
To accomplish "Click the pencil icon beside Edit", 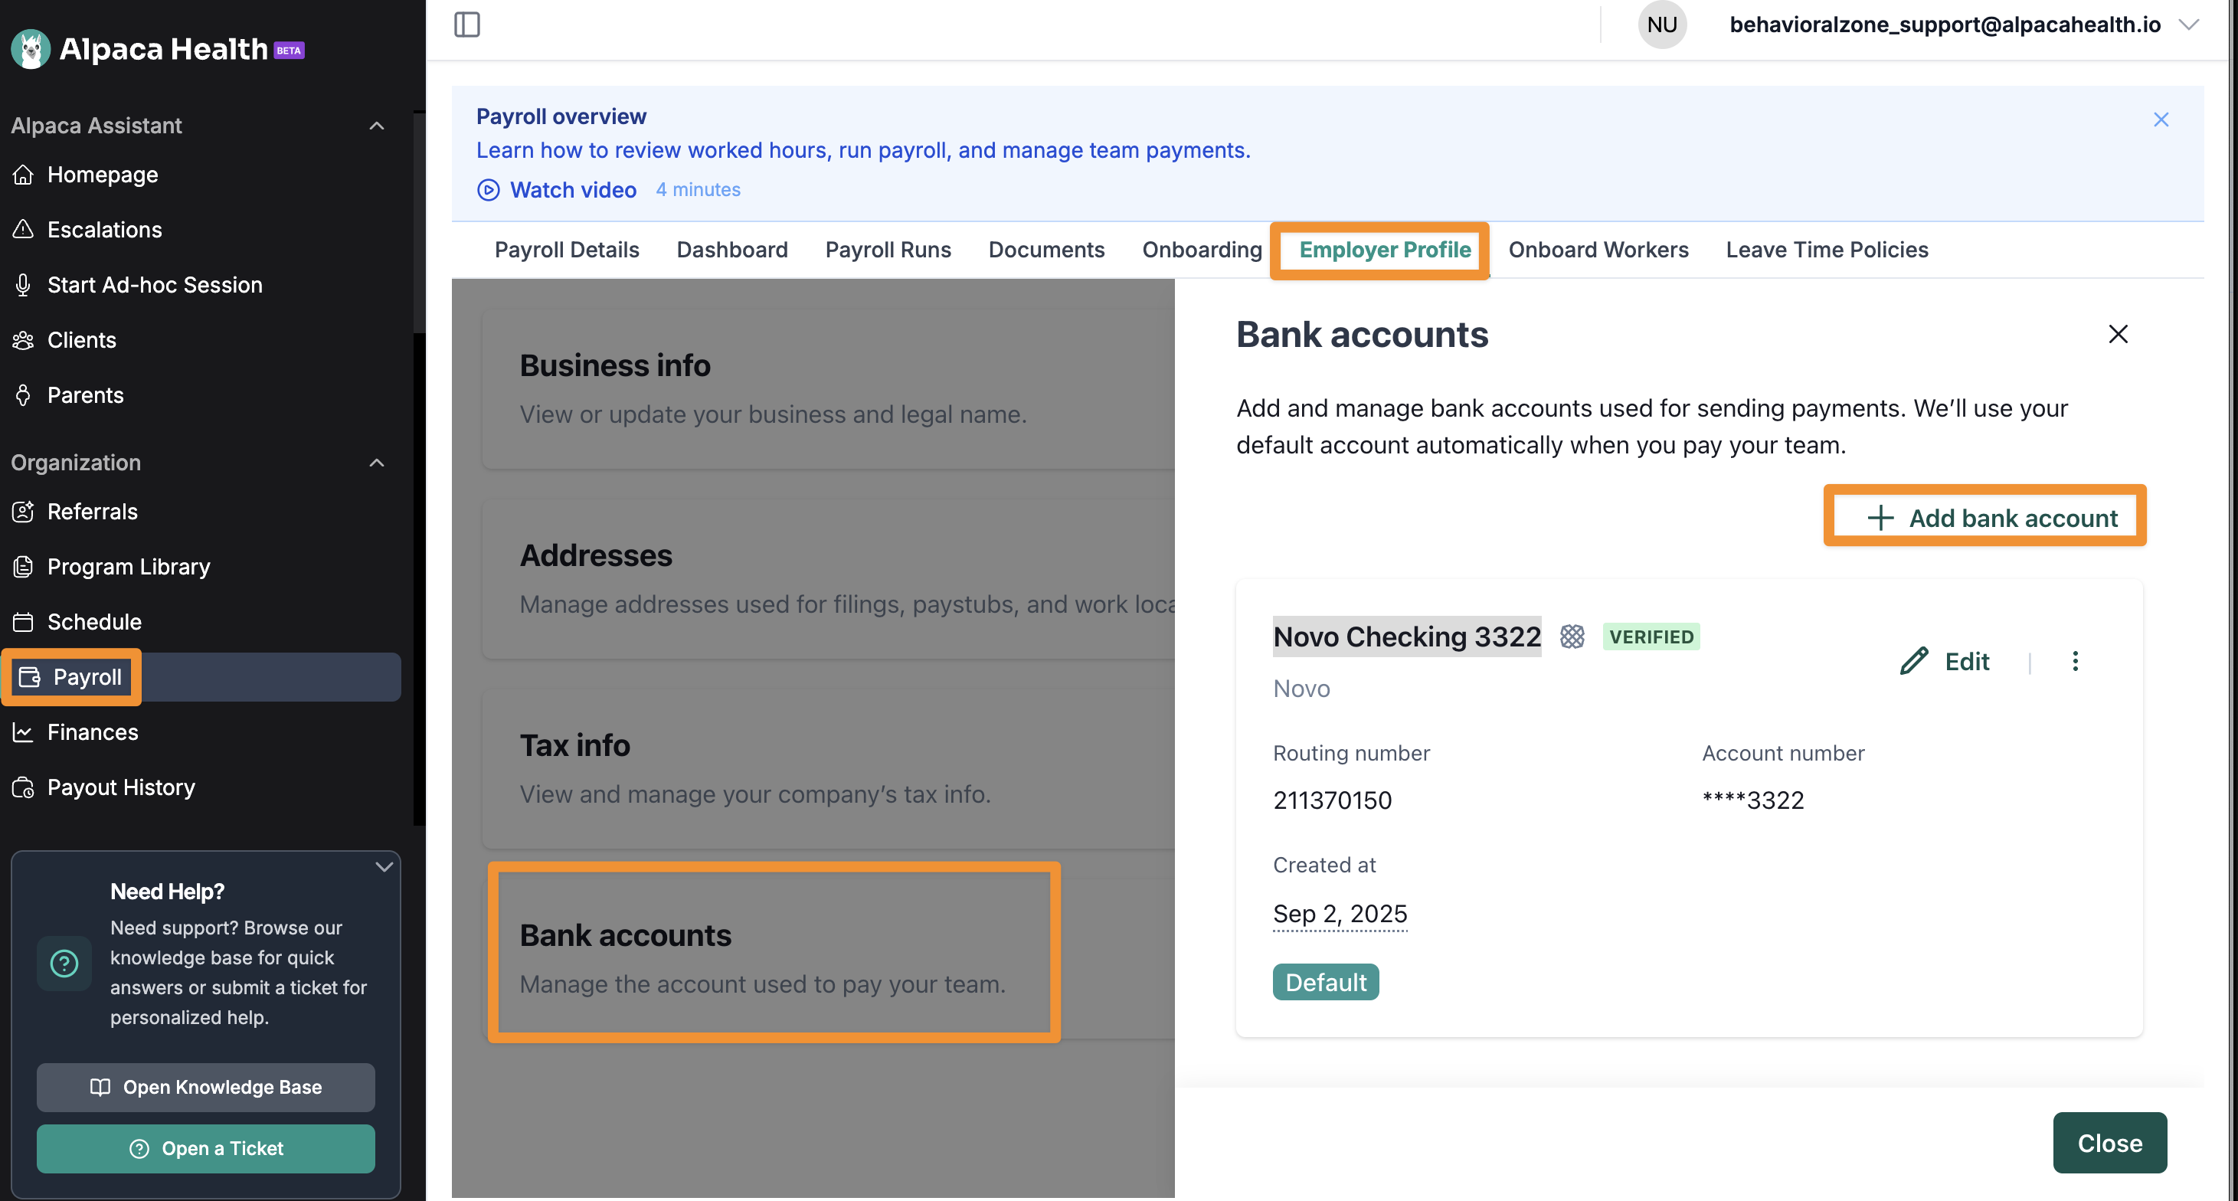I will click(1914, 661).
